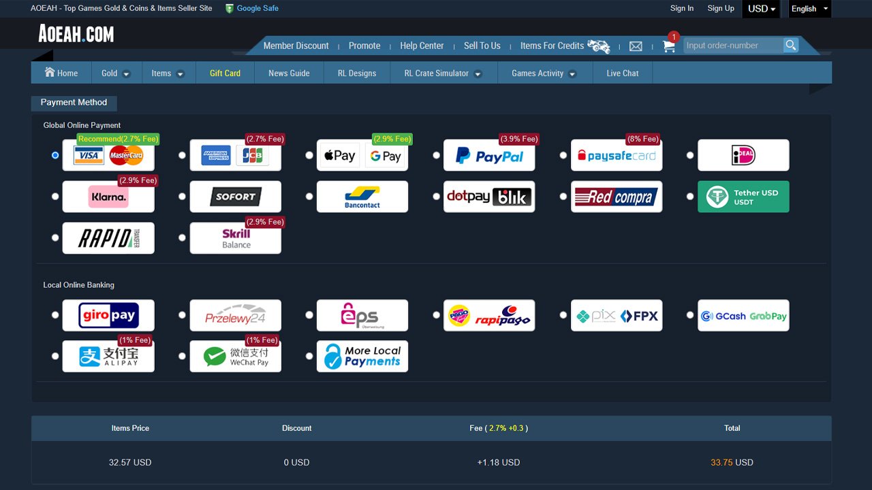Open the Live Chat
This screenshot has height=490, width=872.
622,72
